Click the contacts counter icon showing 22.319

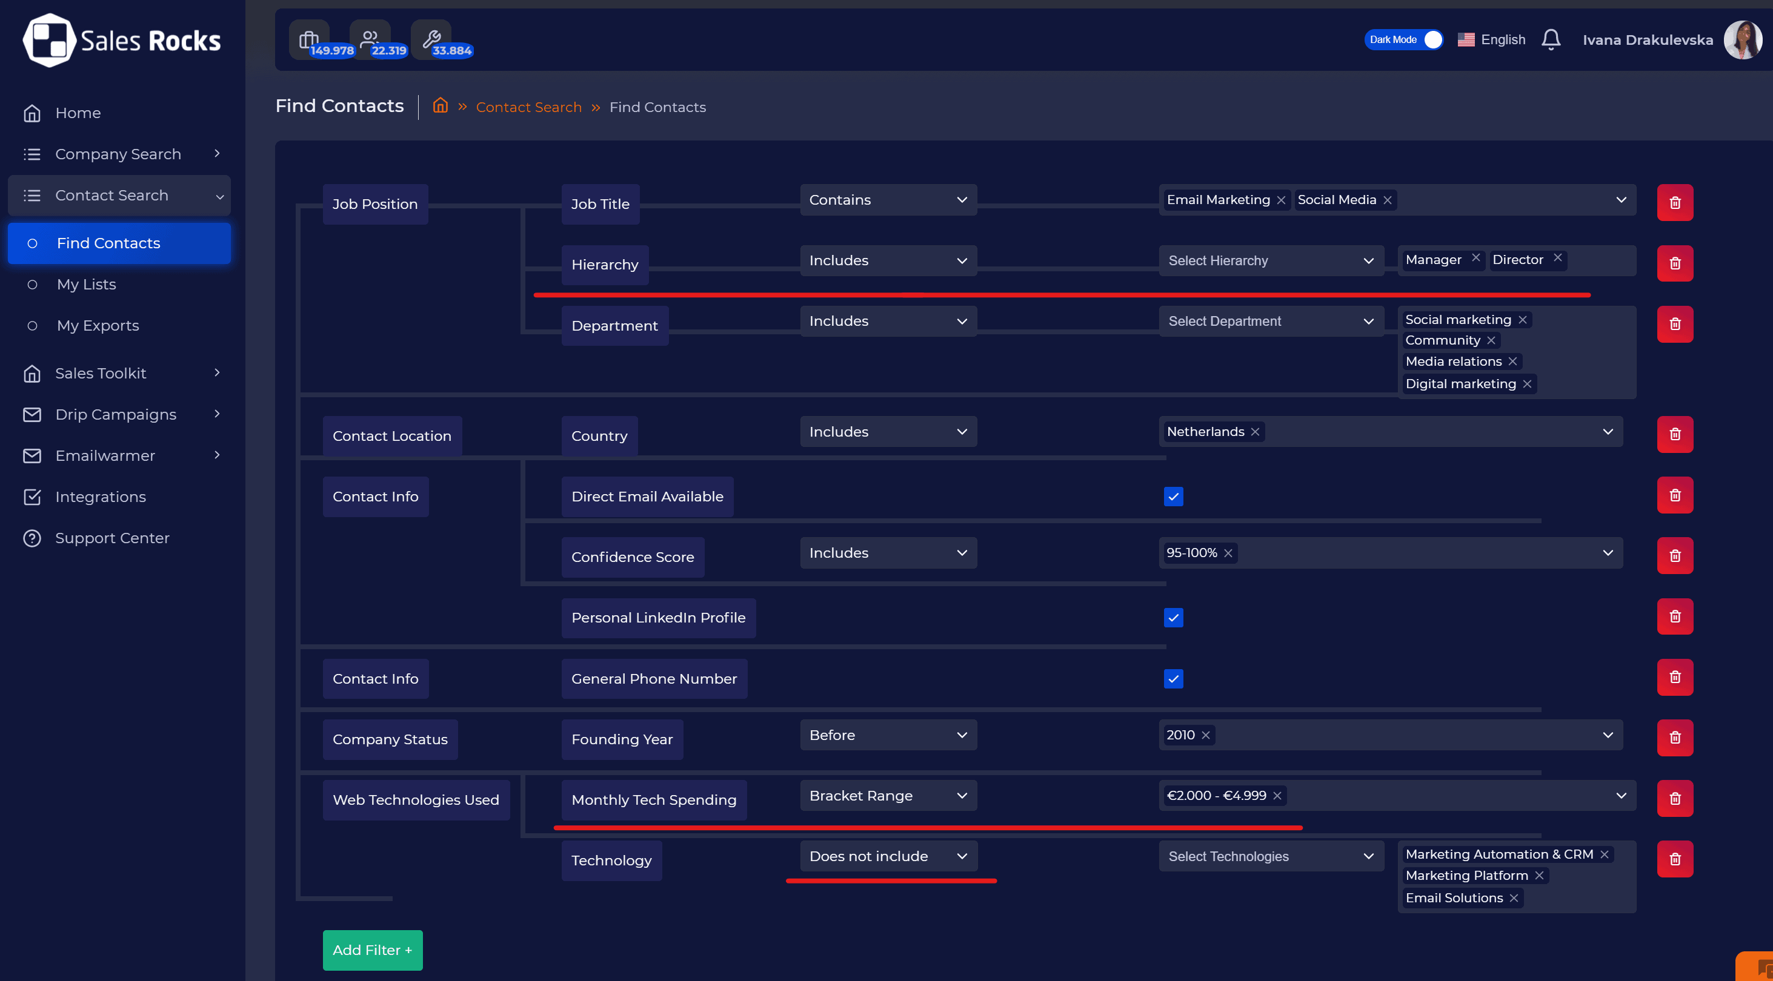pyautogui.click(x=370, y=39)
